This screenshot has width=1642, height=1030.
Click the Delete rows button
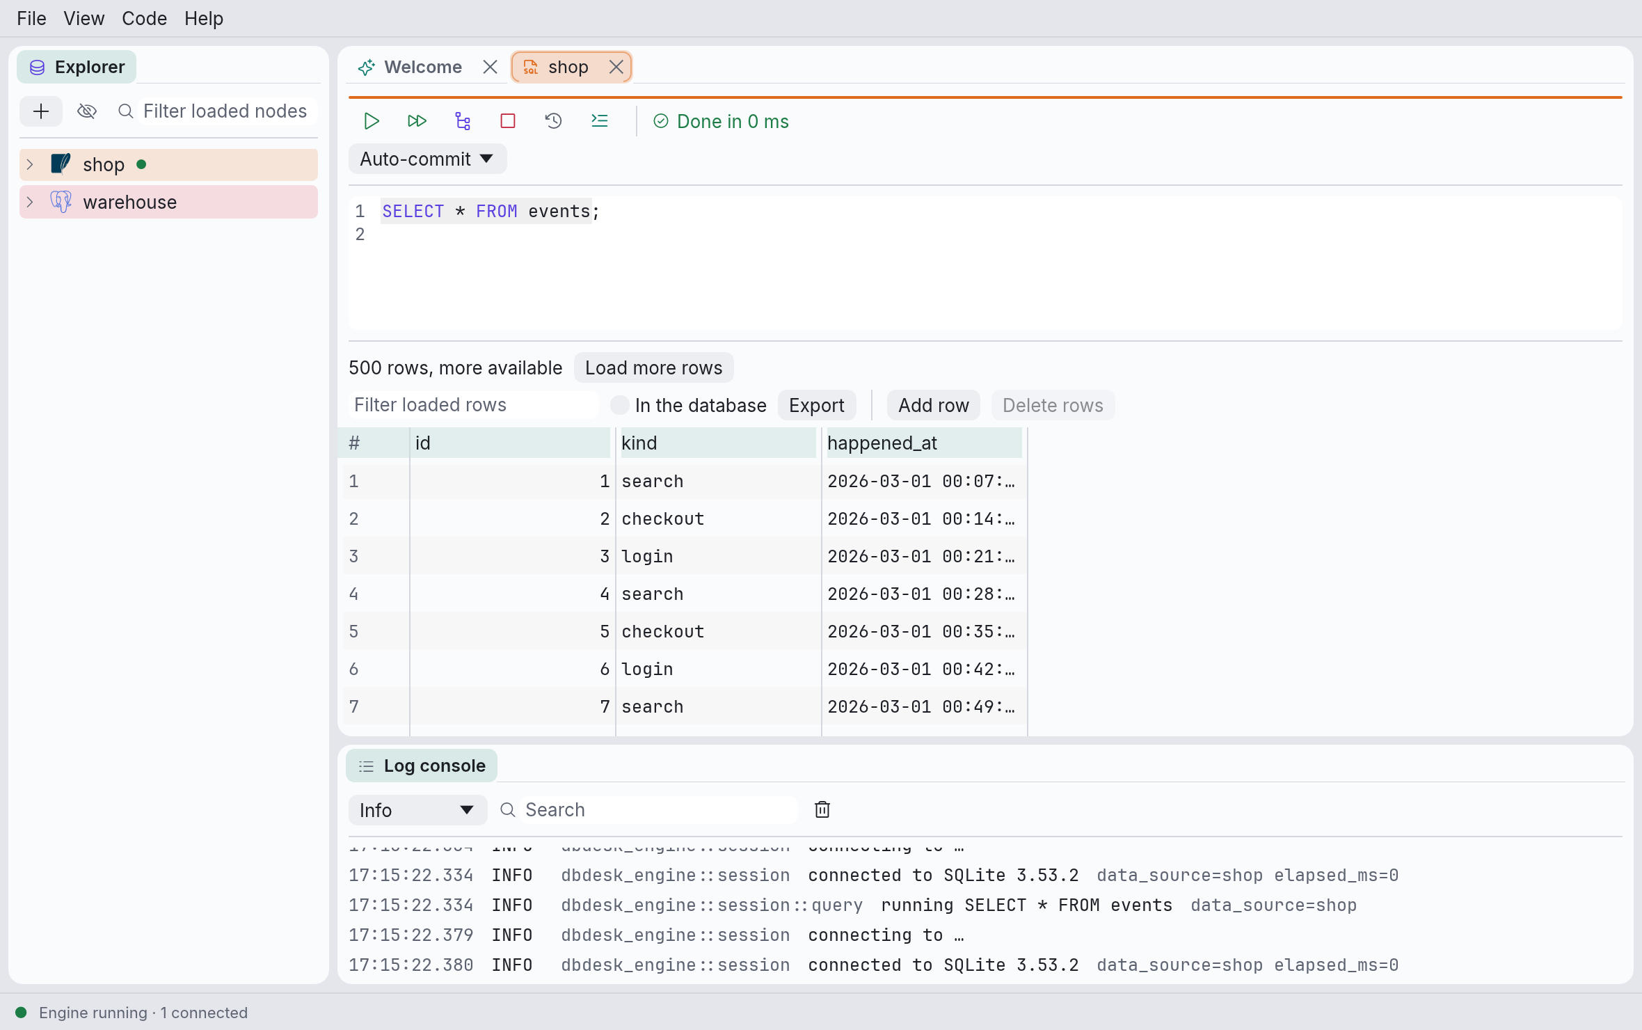(1053, 405)
